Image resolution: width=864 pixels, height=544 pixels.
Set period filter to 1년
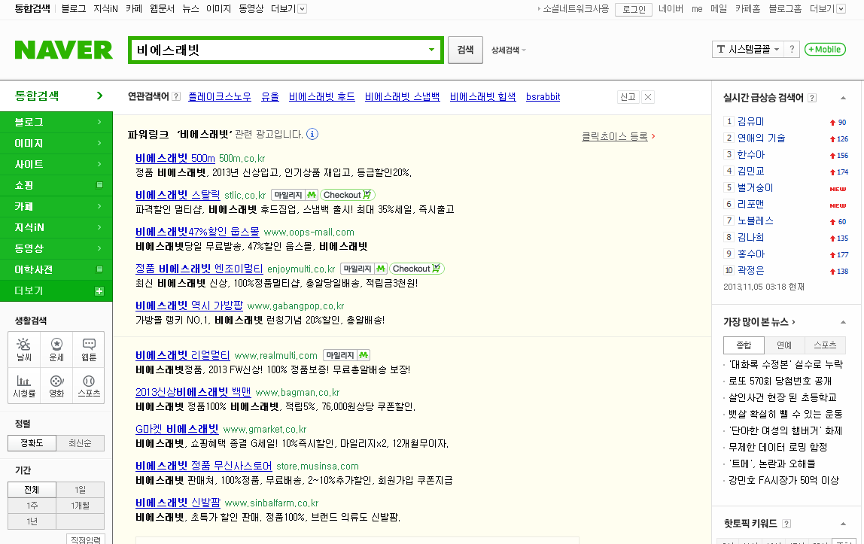(32, 521)
